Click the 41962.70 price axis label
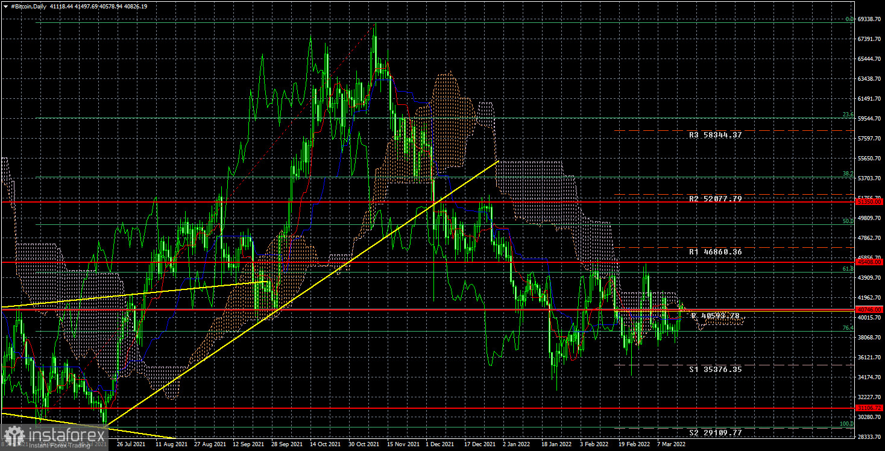Screen dimensions: 885x451 pyautogui.click(x=870, y=298)
